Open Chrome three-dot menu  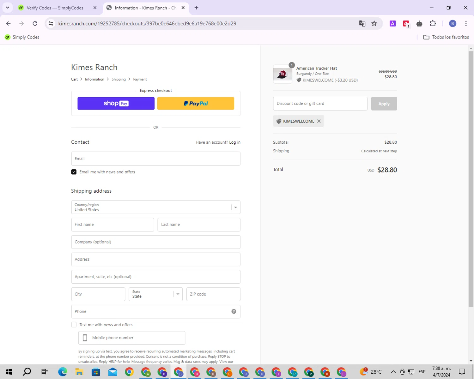[x=466, y=23]
